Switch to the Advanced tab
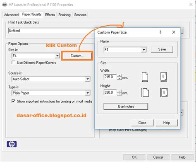Image resolution: width=196 pixels, height=162 pixels. coord(11,15)
